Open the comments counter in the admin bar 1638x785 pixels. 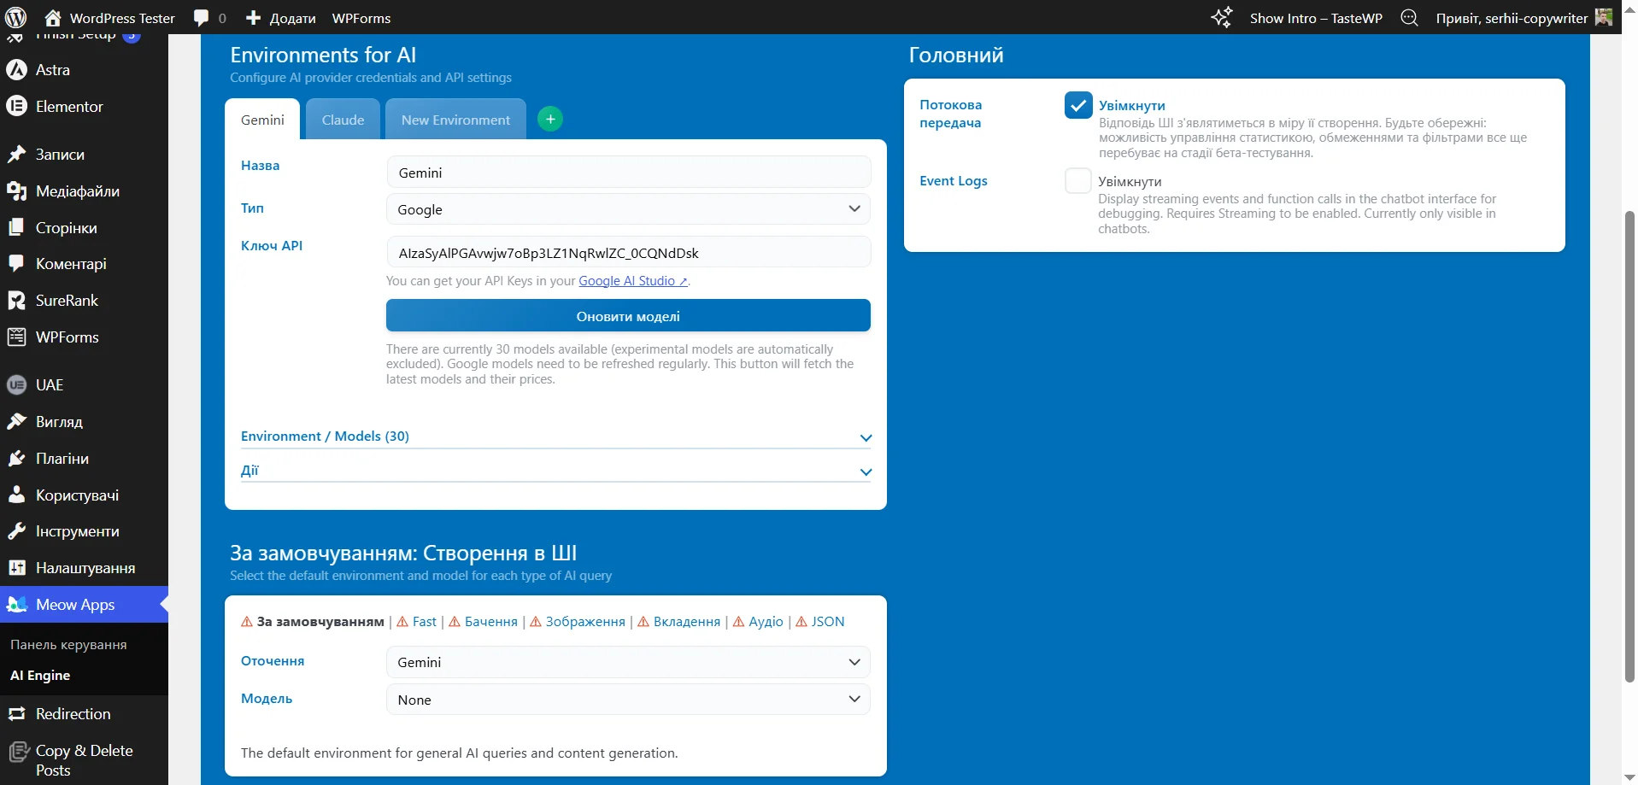(x=208, y=17)
